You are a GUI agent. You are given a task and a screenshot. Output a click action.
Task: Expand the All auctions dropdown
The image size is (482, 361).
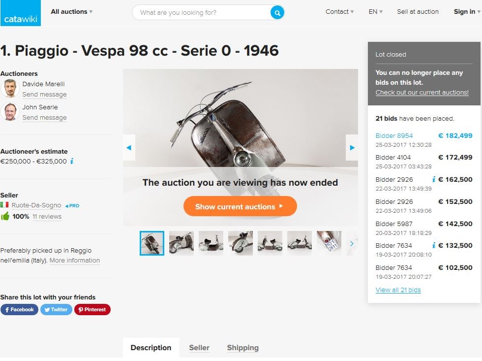(x=71, y=12)
